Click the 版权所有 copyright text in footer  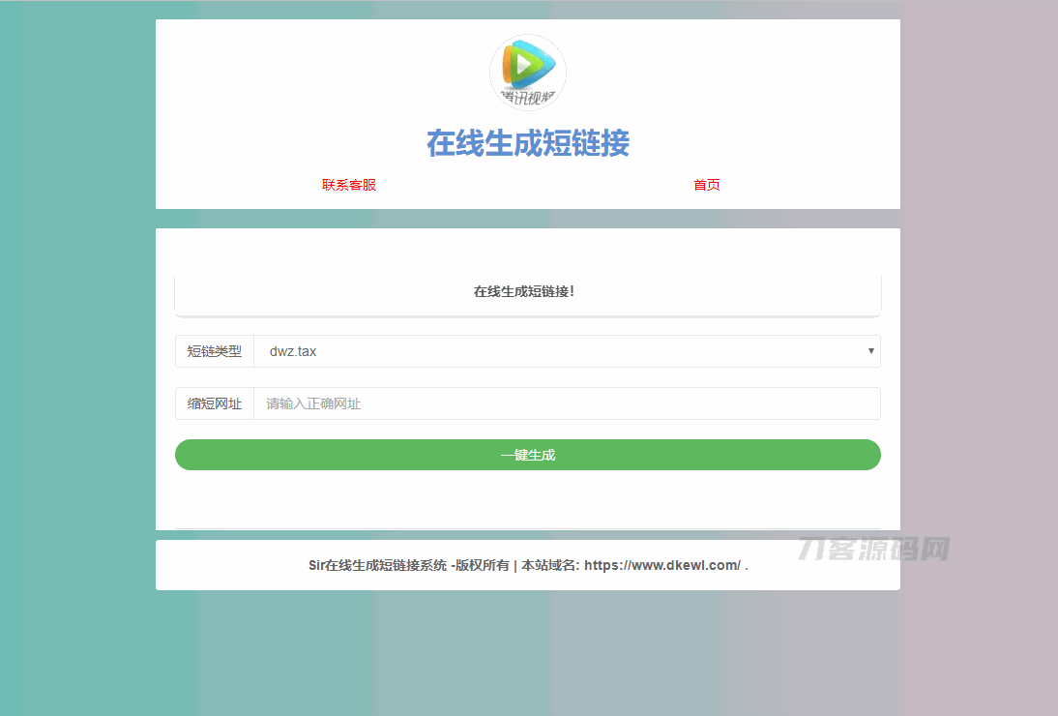click(x=482, y=565)
